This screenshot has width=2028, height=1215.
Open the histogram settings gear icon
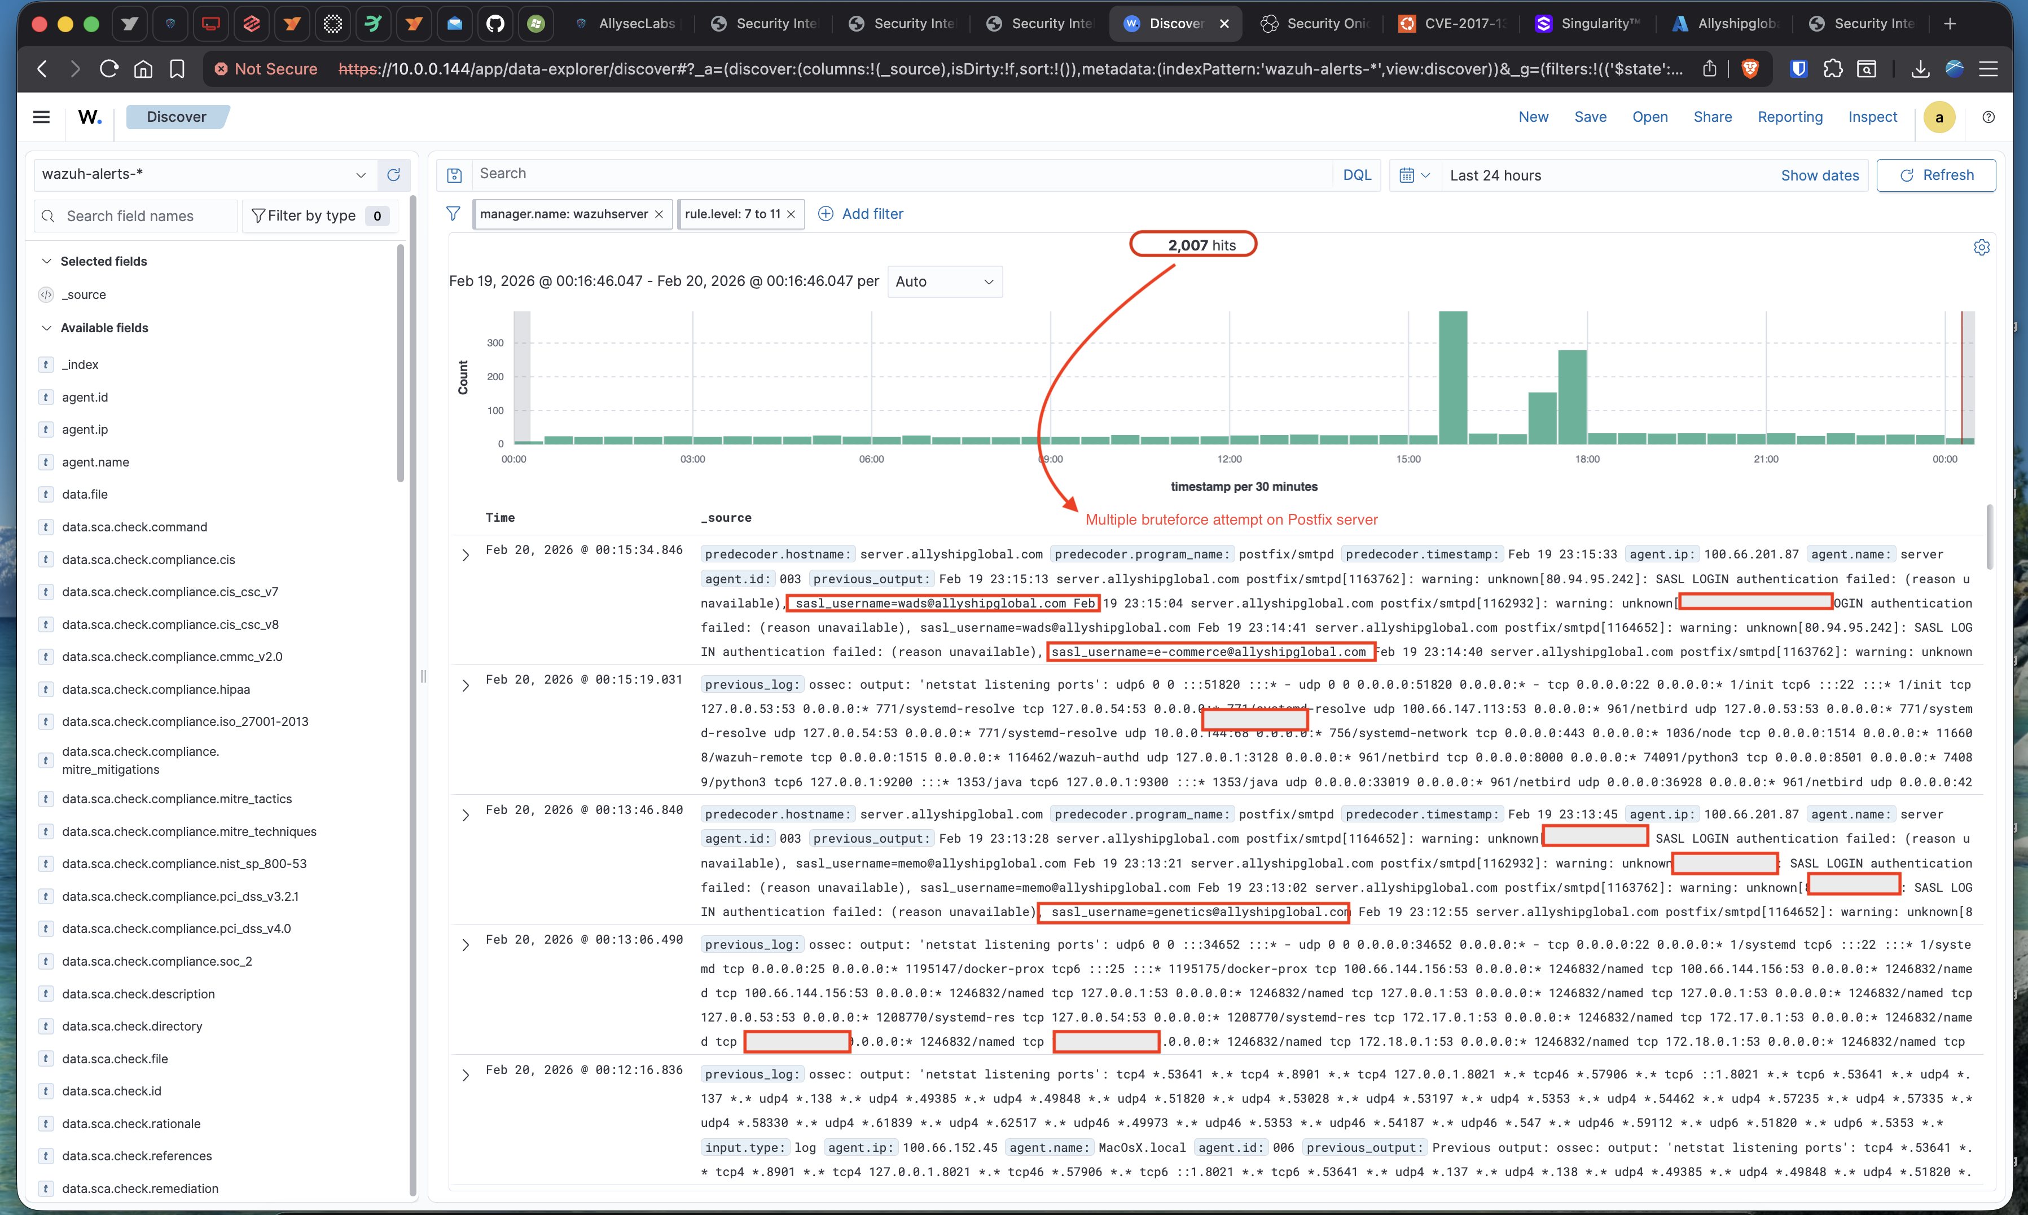tap(1981, 247)
